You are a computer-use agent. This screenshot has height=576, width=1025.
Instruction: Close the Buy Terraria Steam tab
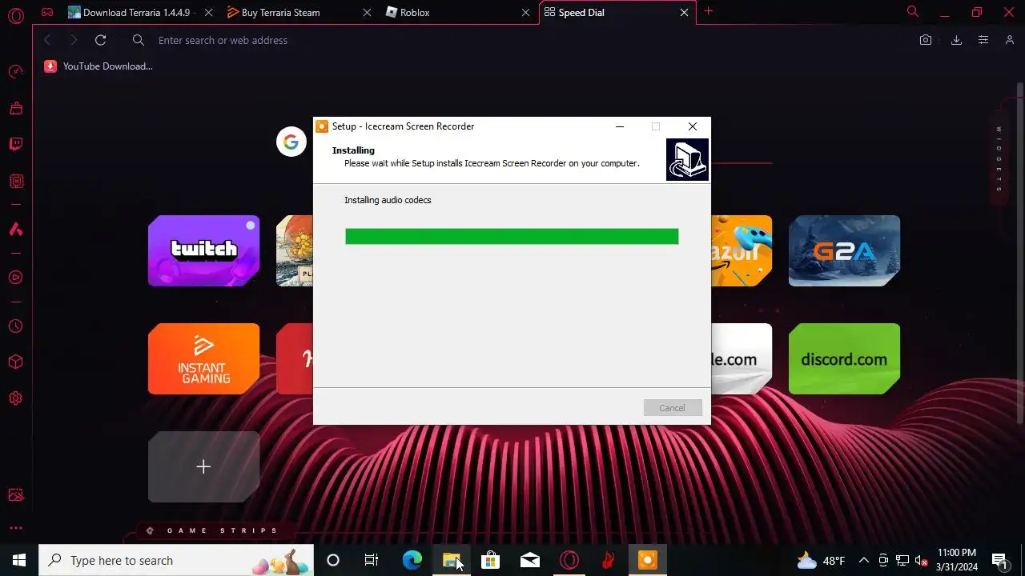pos(368,13)
